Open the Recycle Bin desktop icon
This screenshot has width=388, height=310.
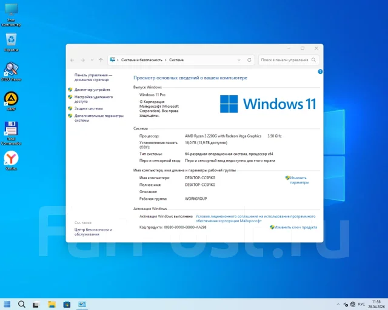[x=11, y=42]
